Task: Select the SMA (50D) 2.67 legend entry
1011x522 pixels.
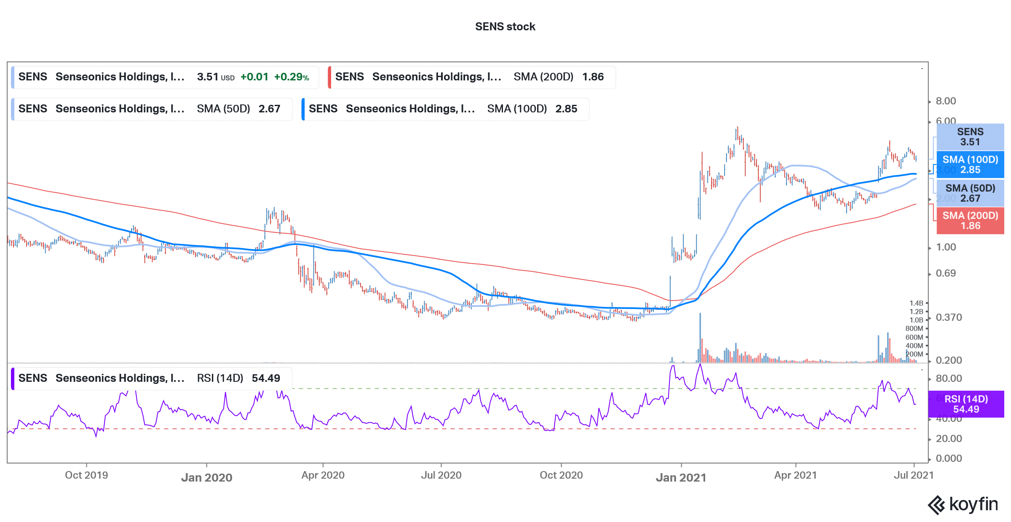Action: click(x=152, y=109)
